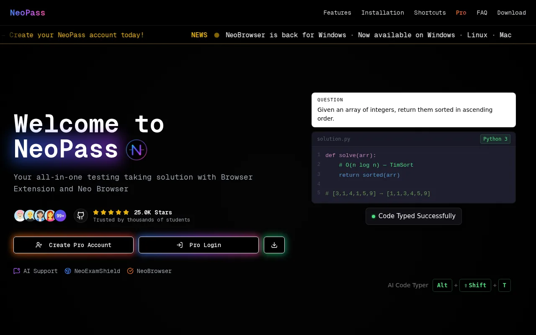Click the Shift key badge
This screenshot has height=335, width=536.
(475, 285)
